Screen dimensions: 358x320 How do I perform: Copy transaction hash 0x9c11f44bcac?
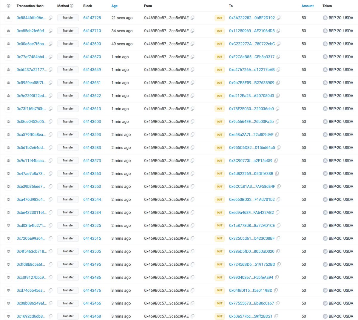pos(50,160)
